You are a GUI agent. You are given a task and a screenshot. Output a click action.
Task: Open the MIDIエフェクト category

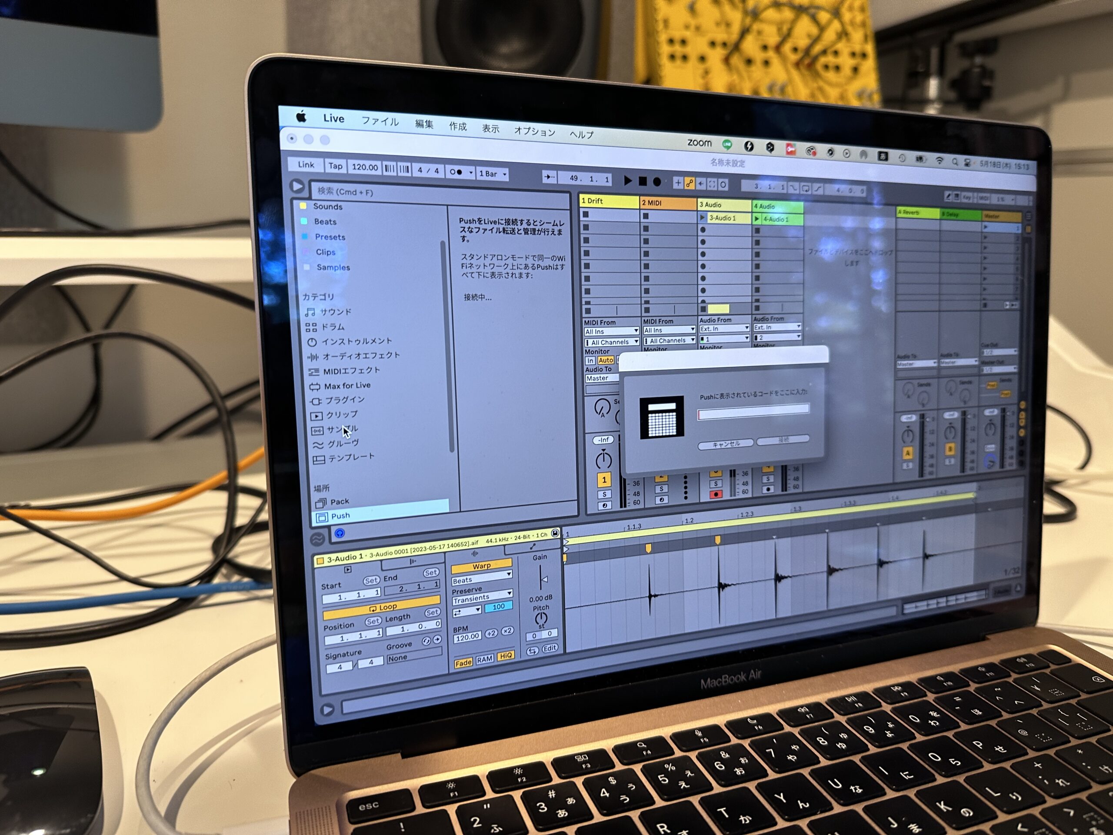(345, 371)
